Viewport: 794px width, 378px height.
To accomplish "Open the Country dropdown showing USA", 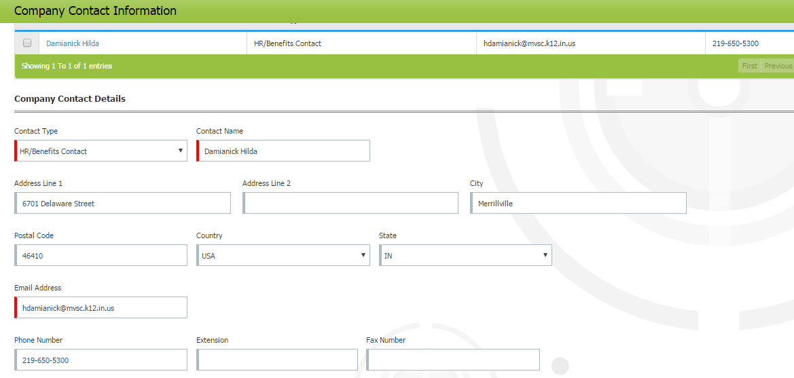I will click(x=283, y=255).
